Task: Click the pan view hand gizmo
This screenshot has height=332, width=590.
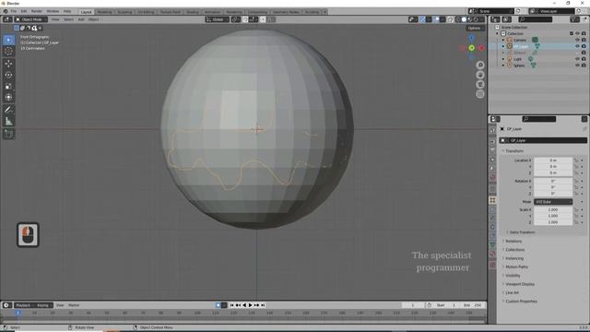Action: point(480,75)
